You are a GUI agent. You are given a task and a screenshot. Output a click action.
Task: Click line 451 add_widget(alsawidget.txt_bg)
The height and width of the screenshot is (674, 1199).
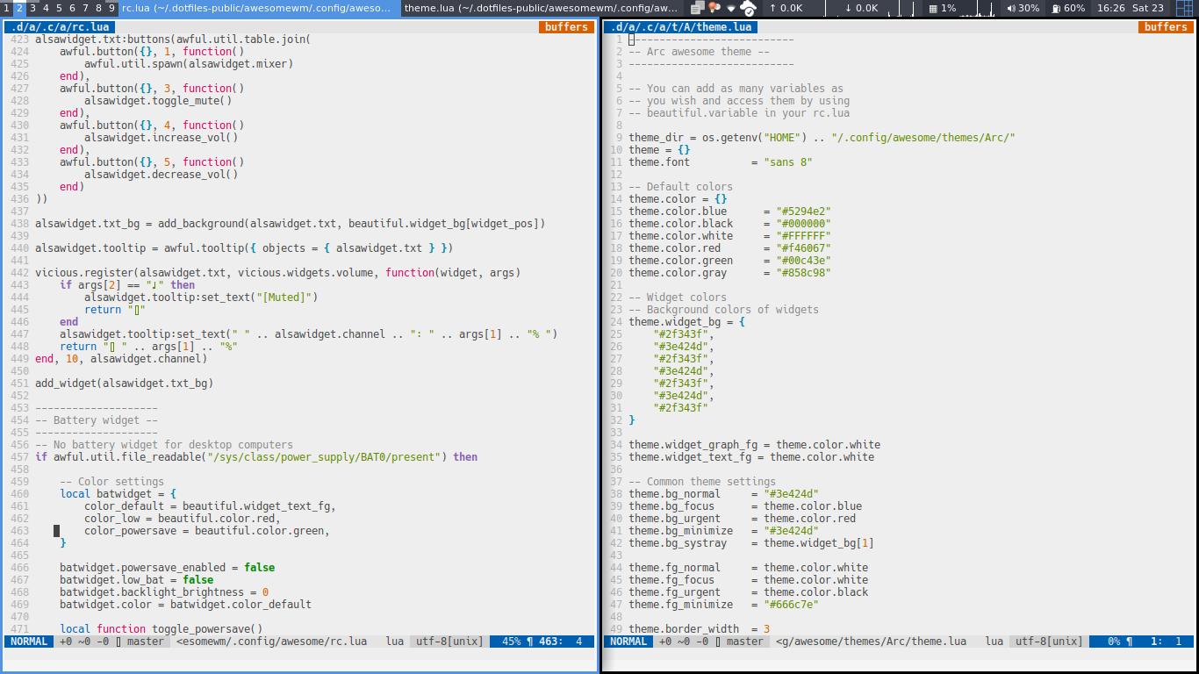(124, 384)
